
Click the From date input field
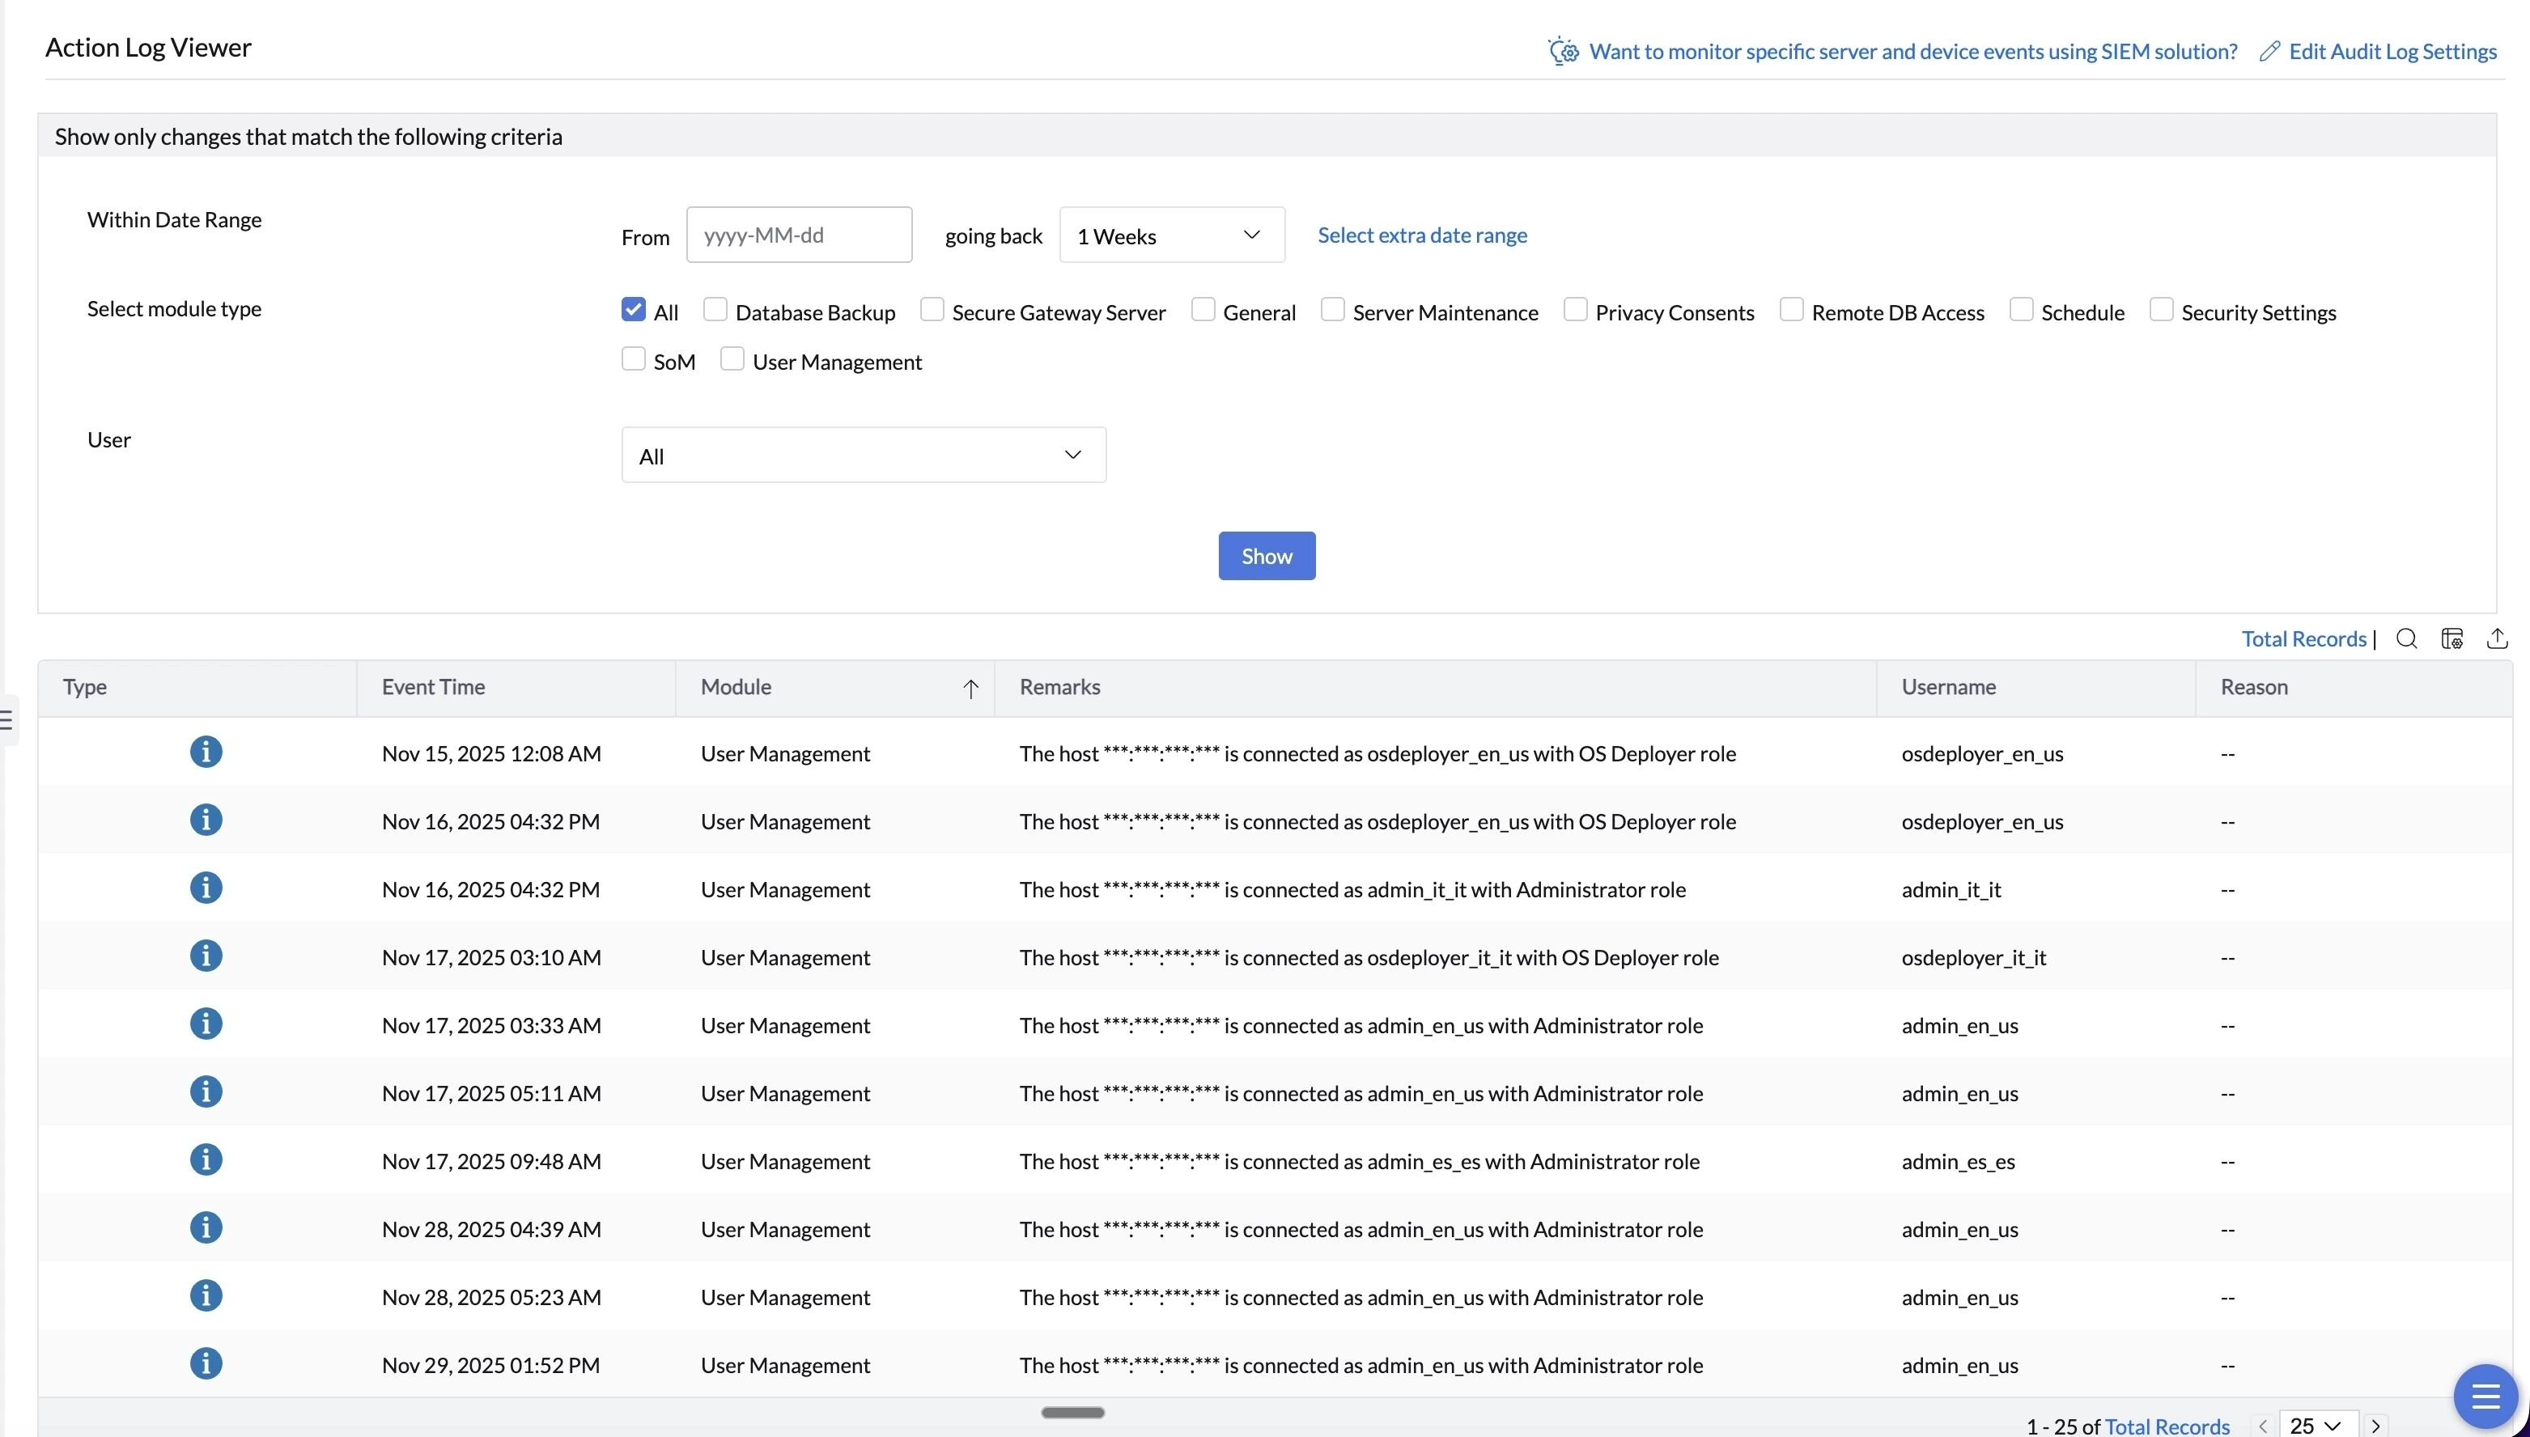point(799,235)
